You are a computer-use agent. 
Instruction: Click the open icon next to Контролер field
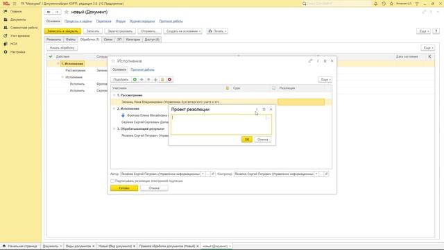(x=326, y=174)
